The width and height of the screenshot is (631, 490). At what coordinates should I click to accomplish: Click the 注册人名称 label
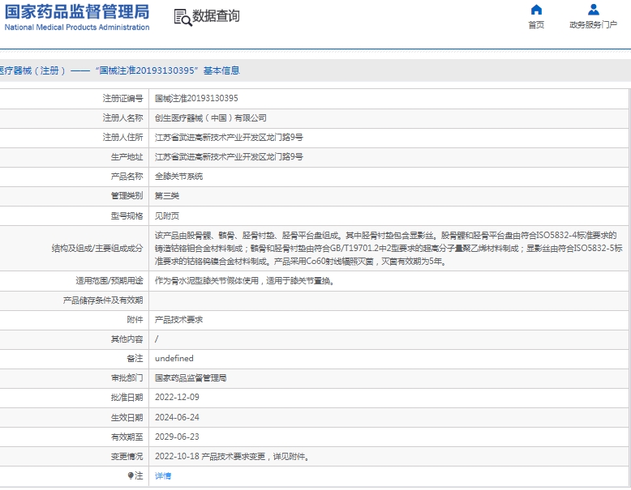[x=122, y=118]
